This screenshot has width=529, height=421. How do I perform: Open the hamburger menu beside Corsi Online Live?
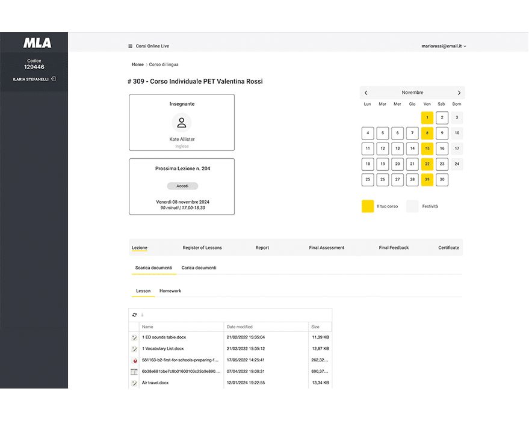coord(130,46)
